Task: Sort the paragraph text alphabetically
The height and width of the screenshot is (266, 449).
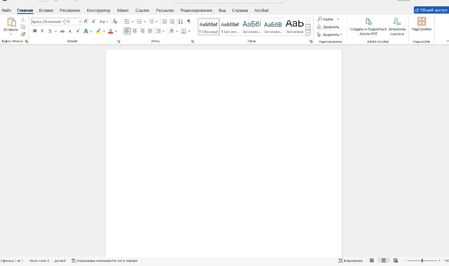Action: (x=180, y=22)
